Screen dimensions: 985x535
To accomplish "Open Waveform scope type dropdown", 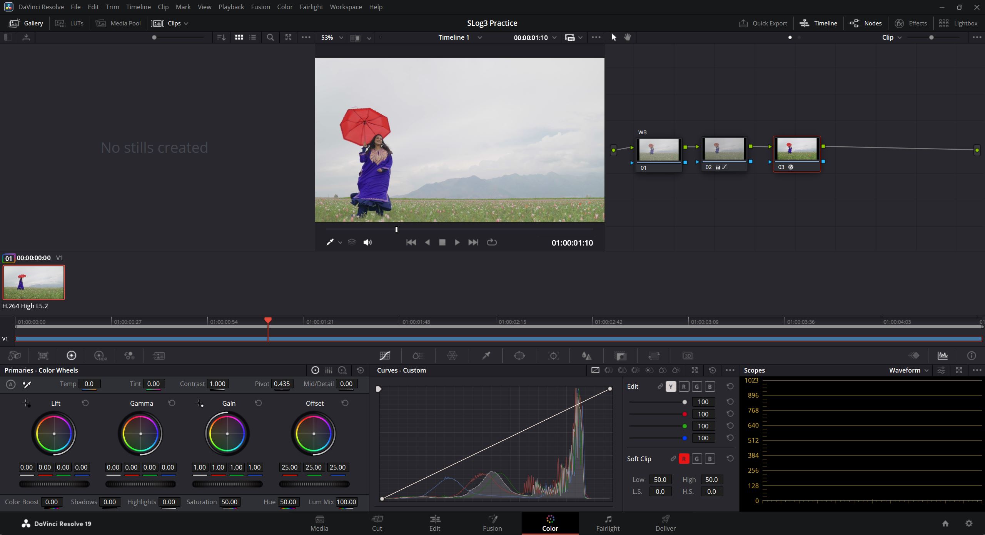I will coord(909,370).
